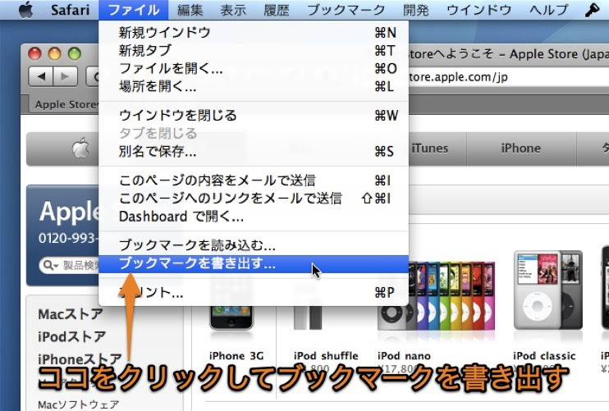The width and height of the screenshot is (609, 411).
Task: Choose このページの内容をメールで送信
Action: coord(254,180)
